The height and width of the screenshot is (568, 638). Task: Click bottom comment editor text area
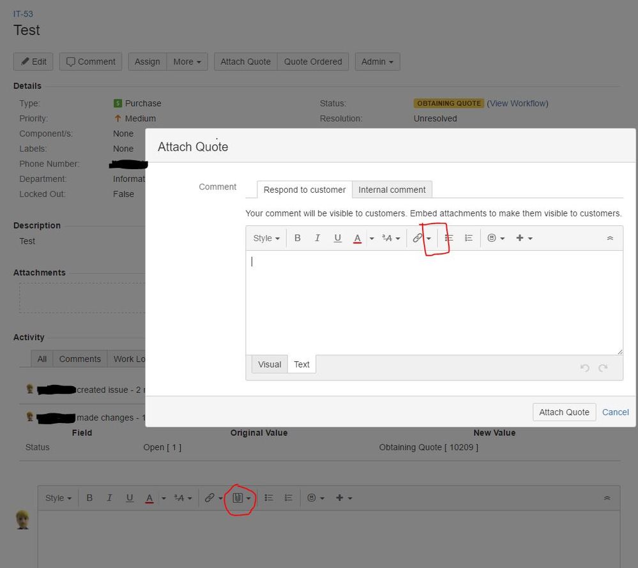point(329,539)
